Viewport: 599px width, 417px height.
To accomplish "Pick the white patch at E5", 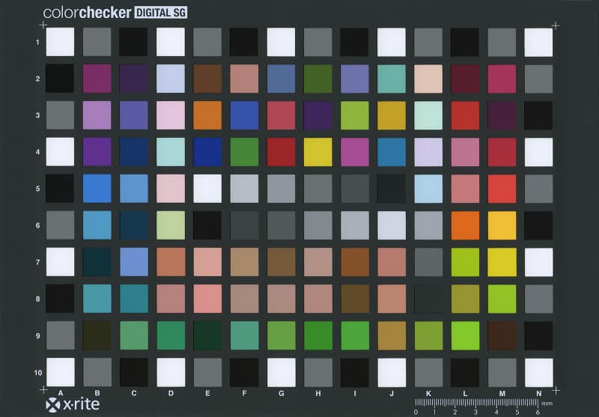I will pyautogui.click(x=207, y=189).
